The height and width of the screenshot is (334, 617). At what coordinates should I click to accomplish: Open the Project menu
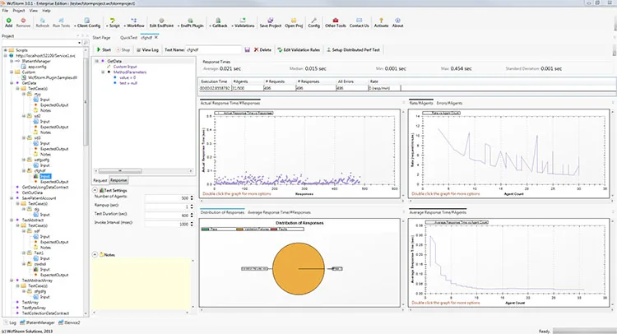[18, 11]
